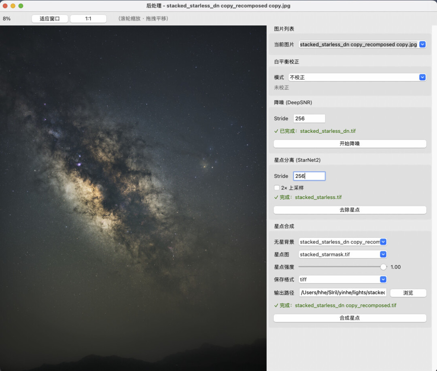Click the yellow window minimize button
This screenshot has height=371, width=437.
click(x=13, y=6)
